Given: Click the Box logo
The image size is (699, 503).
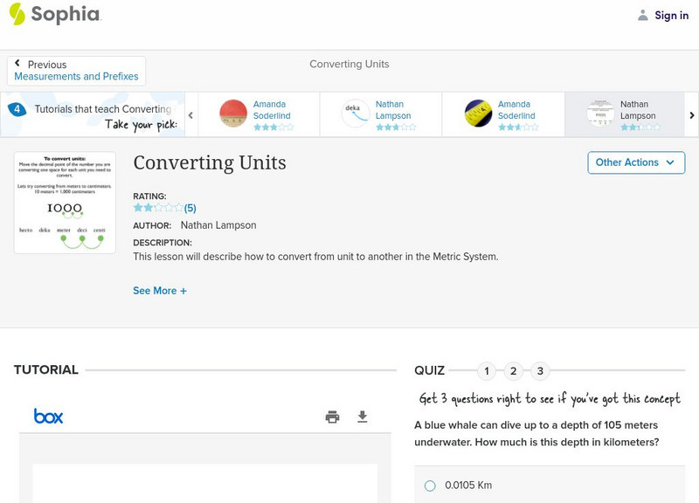Looking at the screenshot, I should click(x=48, y=417).
